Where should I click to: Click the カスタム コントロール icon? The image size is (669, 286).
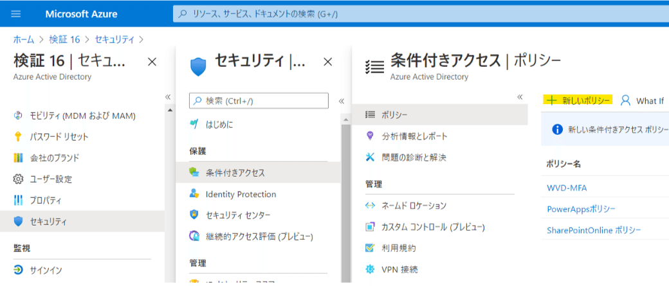[x=371, y=227]
